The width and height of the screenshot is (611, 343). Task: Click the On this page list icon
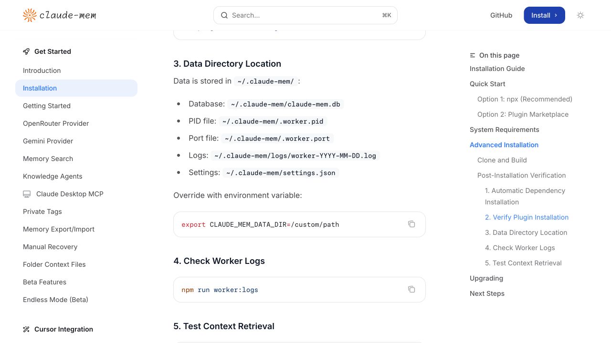point(473,55)
